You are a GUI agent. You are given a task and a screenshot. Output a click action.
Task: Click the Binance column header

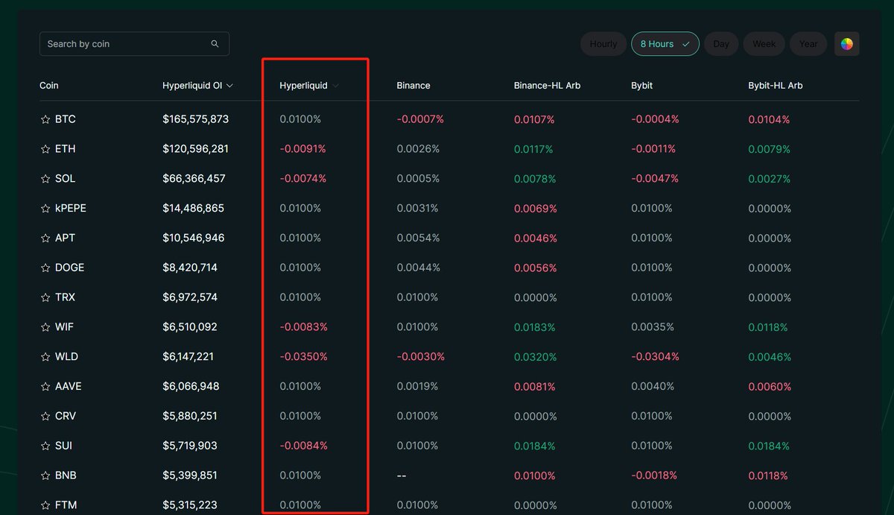tap(413, 86)
